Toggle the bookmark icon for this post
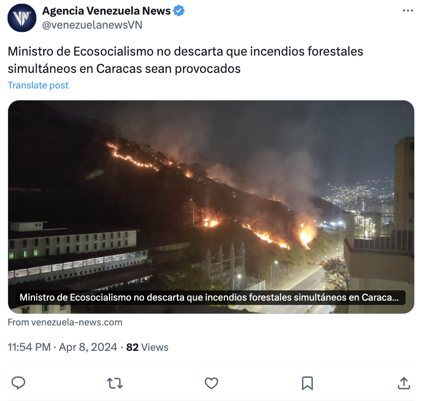The width and height of the screenshot is (425, 401). (307, 383)
